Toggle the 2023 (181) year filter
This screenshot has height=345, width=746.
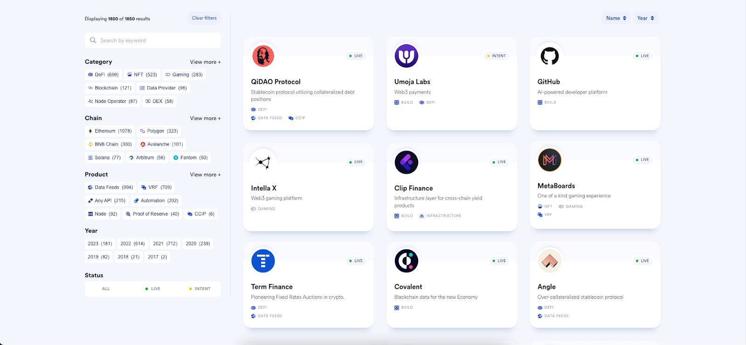tap(100, 244)
